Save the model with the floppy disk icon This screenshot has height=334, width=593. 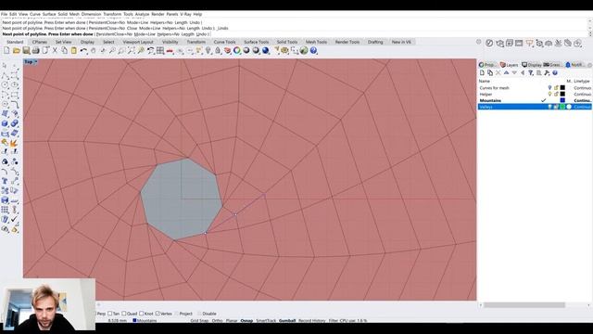[26, 50]
